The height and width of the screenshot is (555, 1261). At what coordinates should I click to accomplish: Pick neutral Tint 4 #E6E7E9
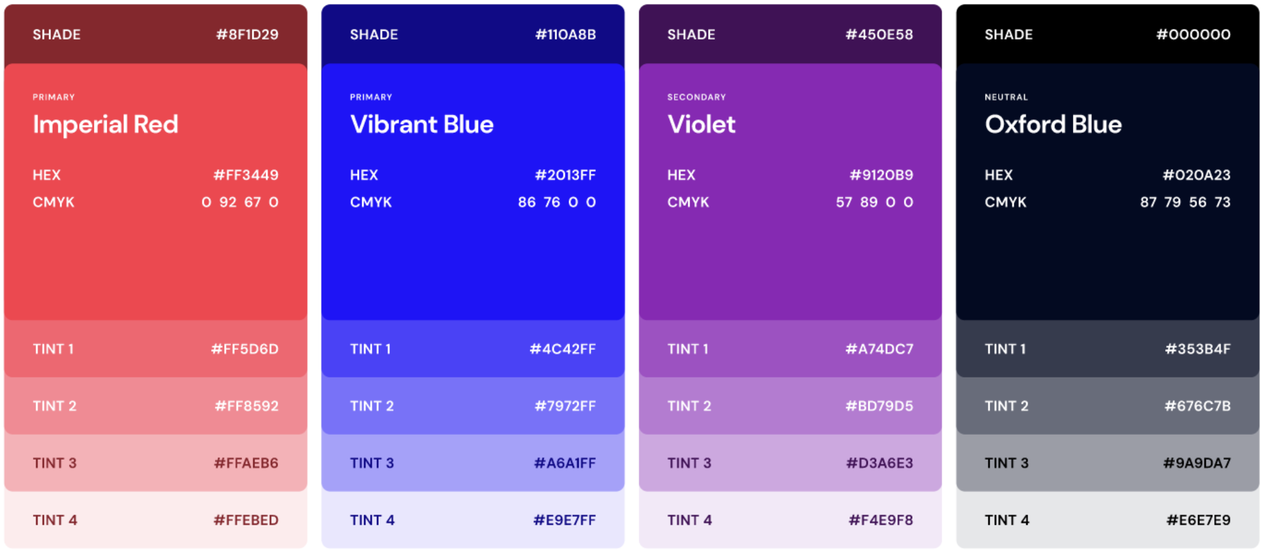click(1107, 520)
